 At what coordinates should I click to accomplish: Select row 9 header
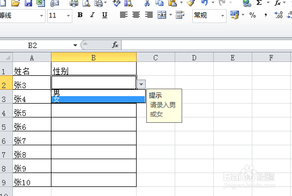(x=6, y=180)
